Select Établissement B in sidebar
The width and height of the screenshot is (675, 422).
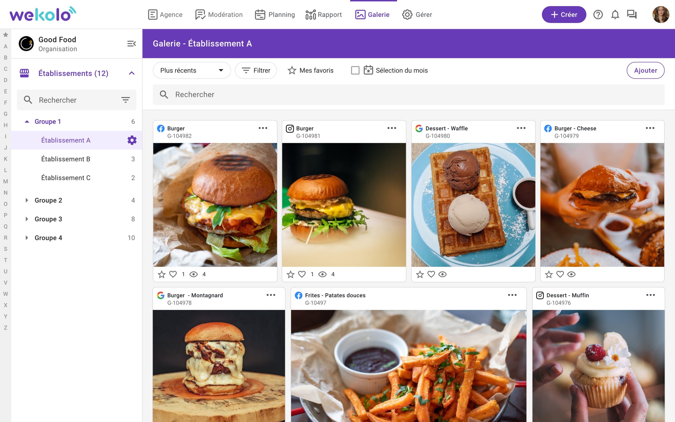tap(66, 159)
